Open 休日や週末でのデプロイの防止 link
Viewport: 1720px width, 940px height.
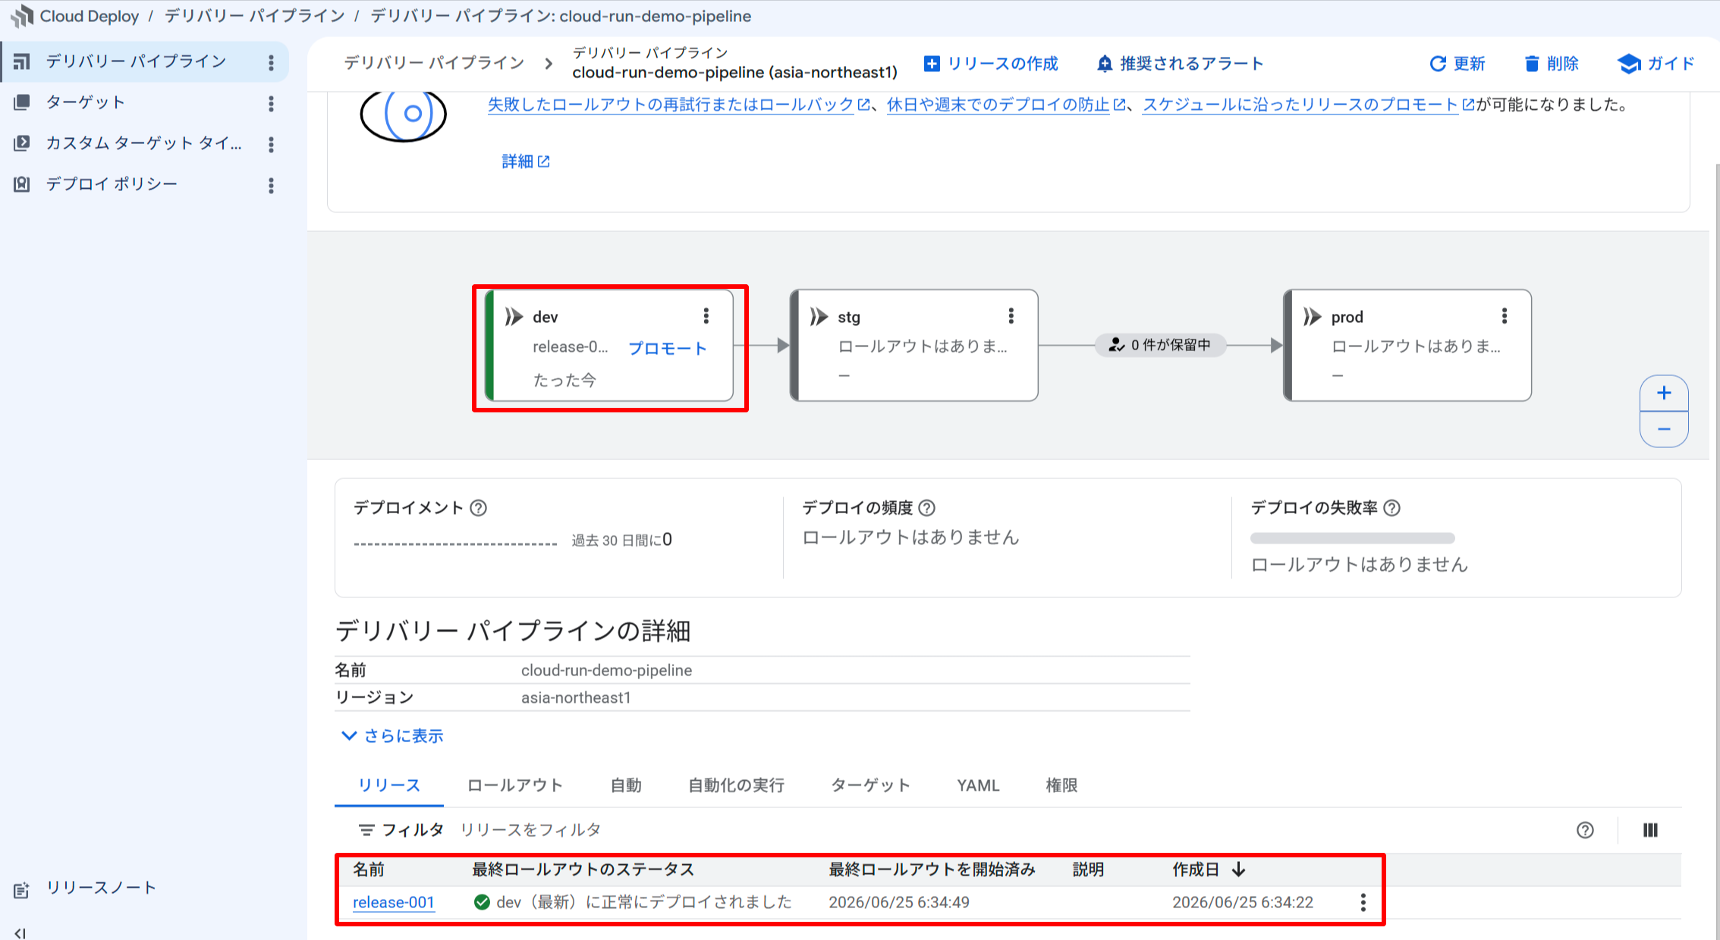1006,105
